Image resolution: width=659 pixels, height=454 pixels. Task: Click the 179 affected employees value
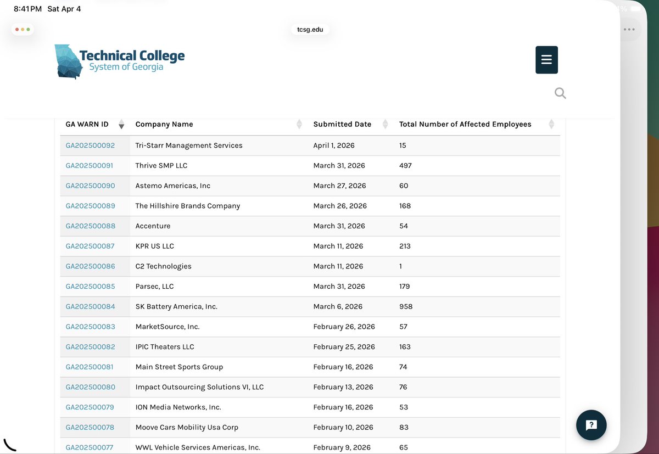[x=404, y=286]
